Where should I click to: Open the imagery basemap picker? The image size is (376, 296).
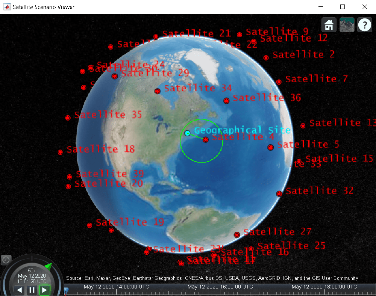click(x=347, y=25)
